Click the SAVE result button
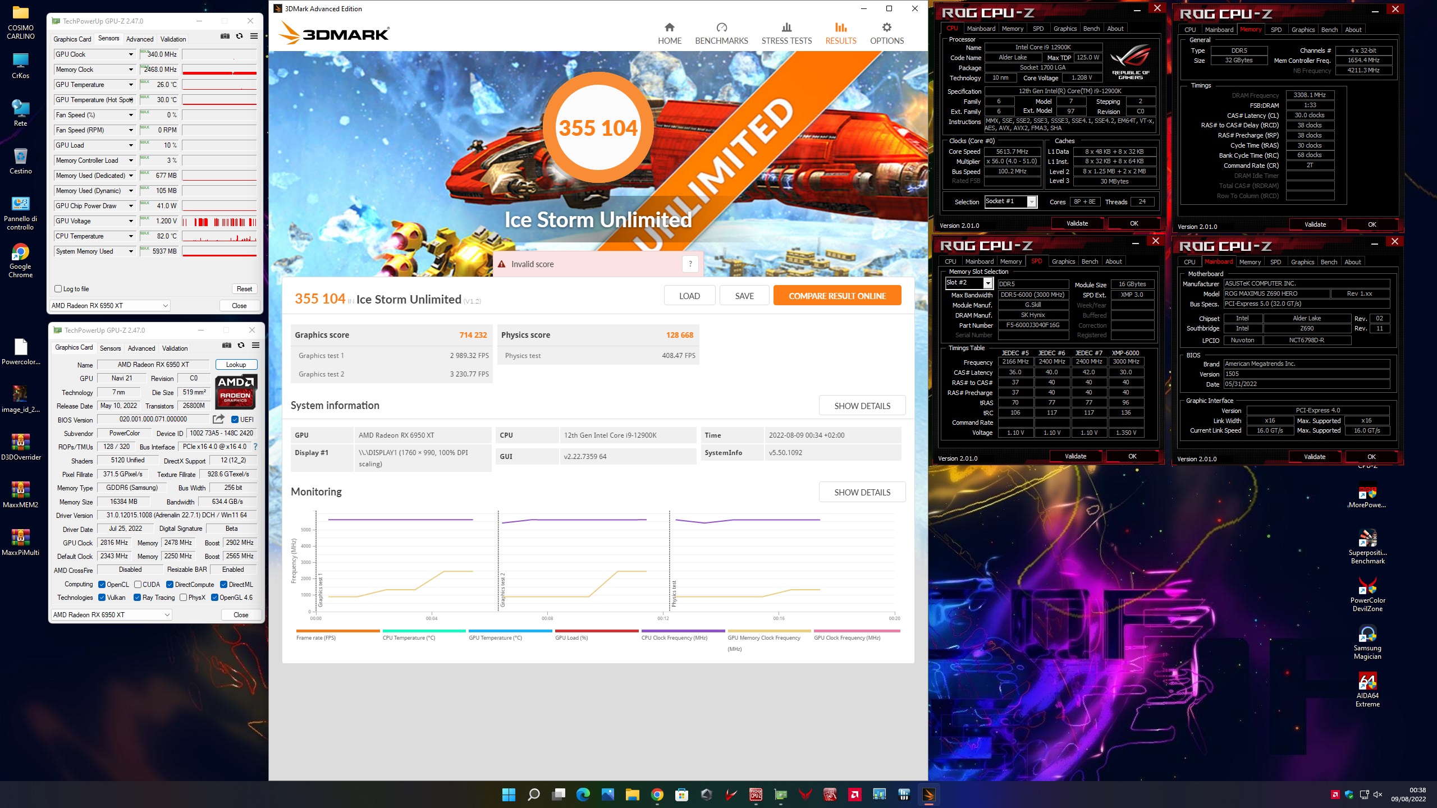The height and width of the screenshot is (808, 1437). (x=744, y=296)
